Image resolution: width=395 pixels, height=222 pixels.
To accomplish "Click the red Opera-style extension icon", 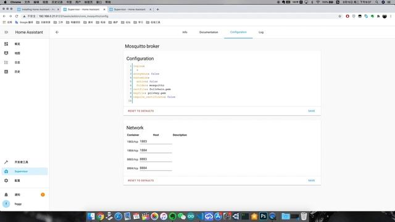I will 347,16.
